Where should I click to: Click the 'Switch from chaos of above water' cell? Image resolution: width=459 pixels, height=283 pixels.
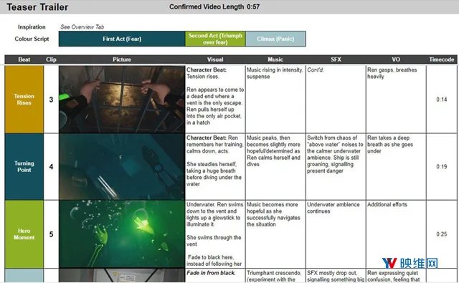coord(336,167)
